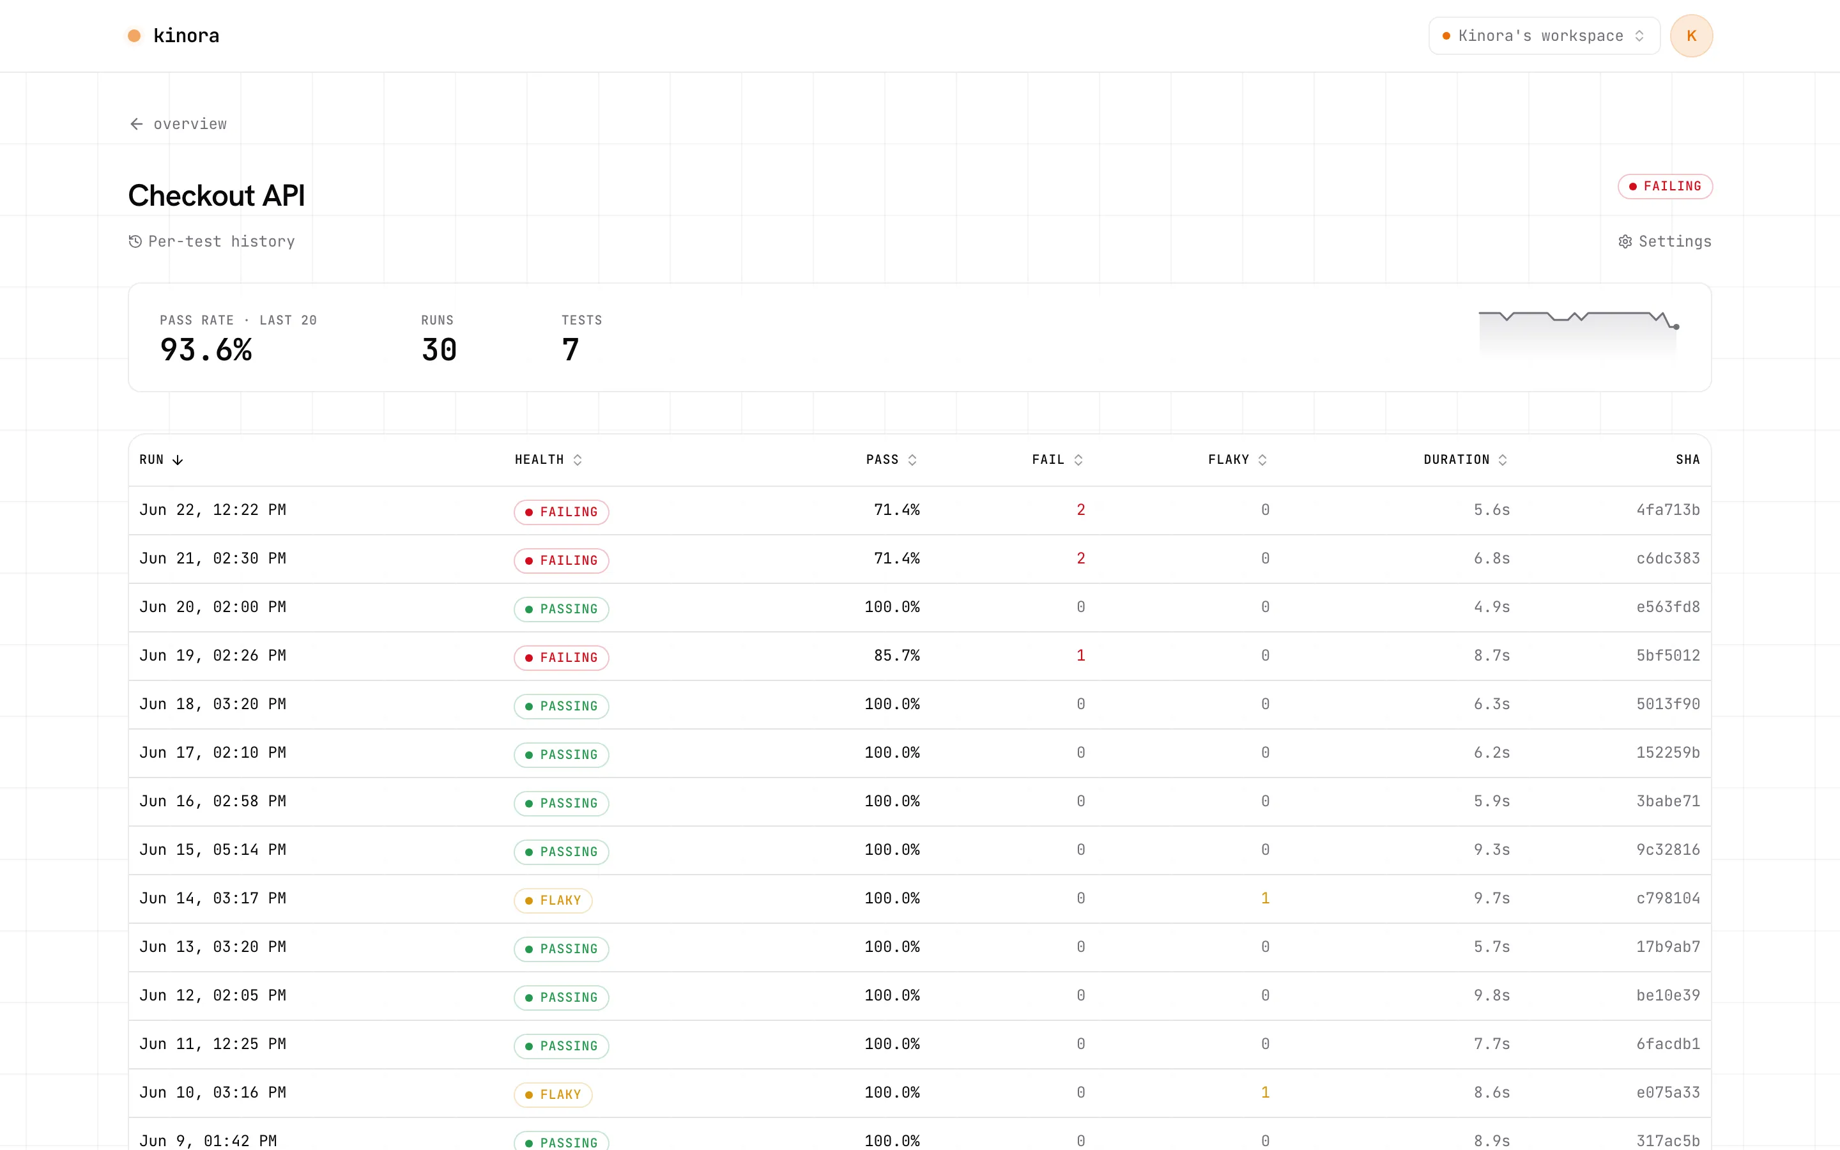Click the kinora brand name
The height and width of the screenshot is (1150, 1840).
(x=187, y=36)
